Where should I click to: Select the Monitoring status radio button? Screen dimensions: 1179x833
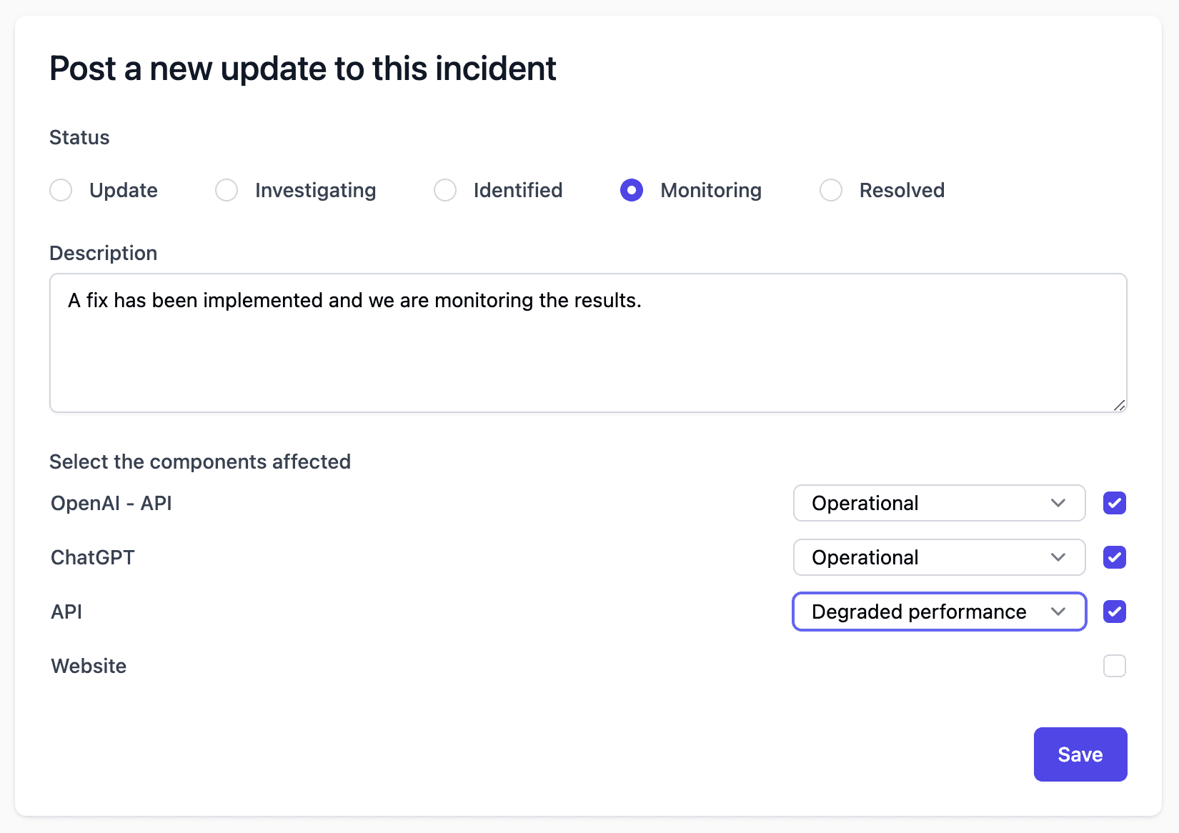(x=632, y=190)
